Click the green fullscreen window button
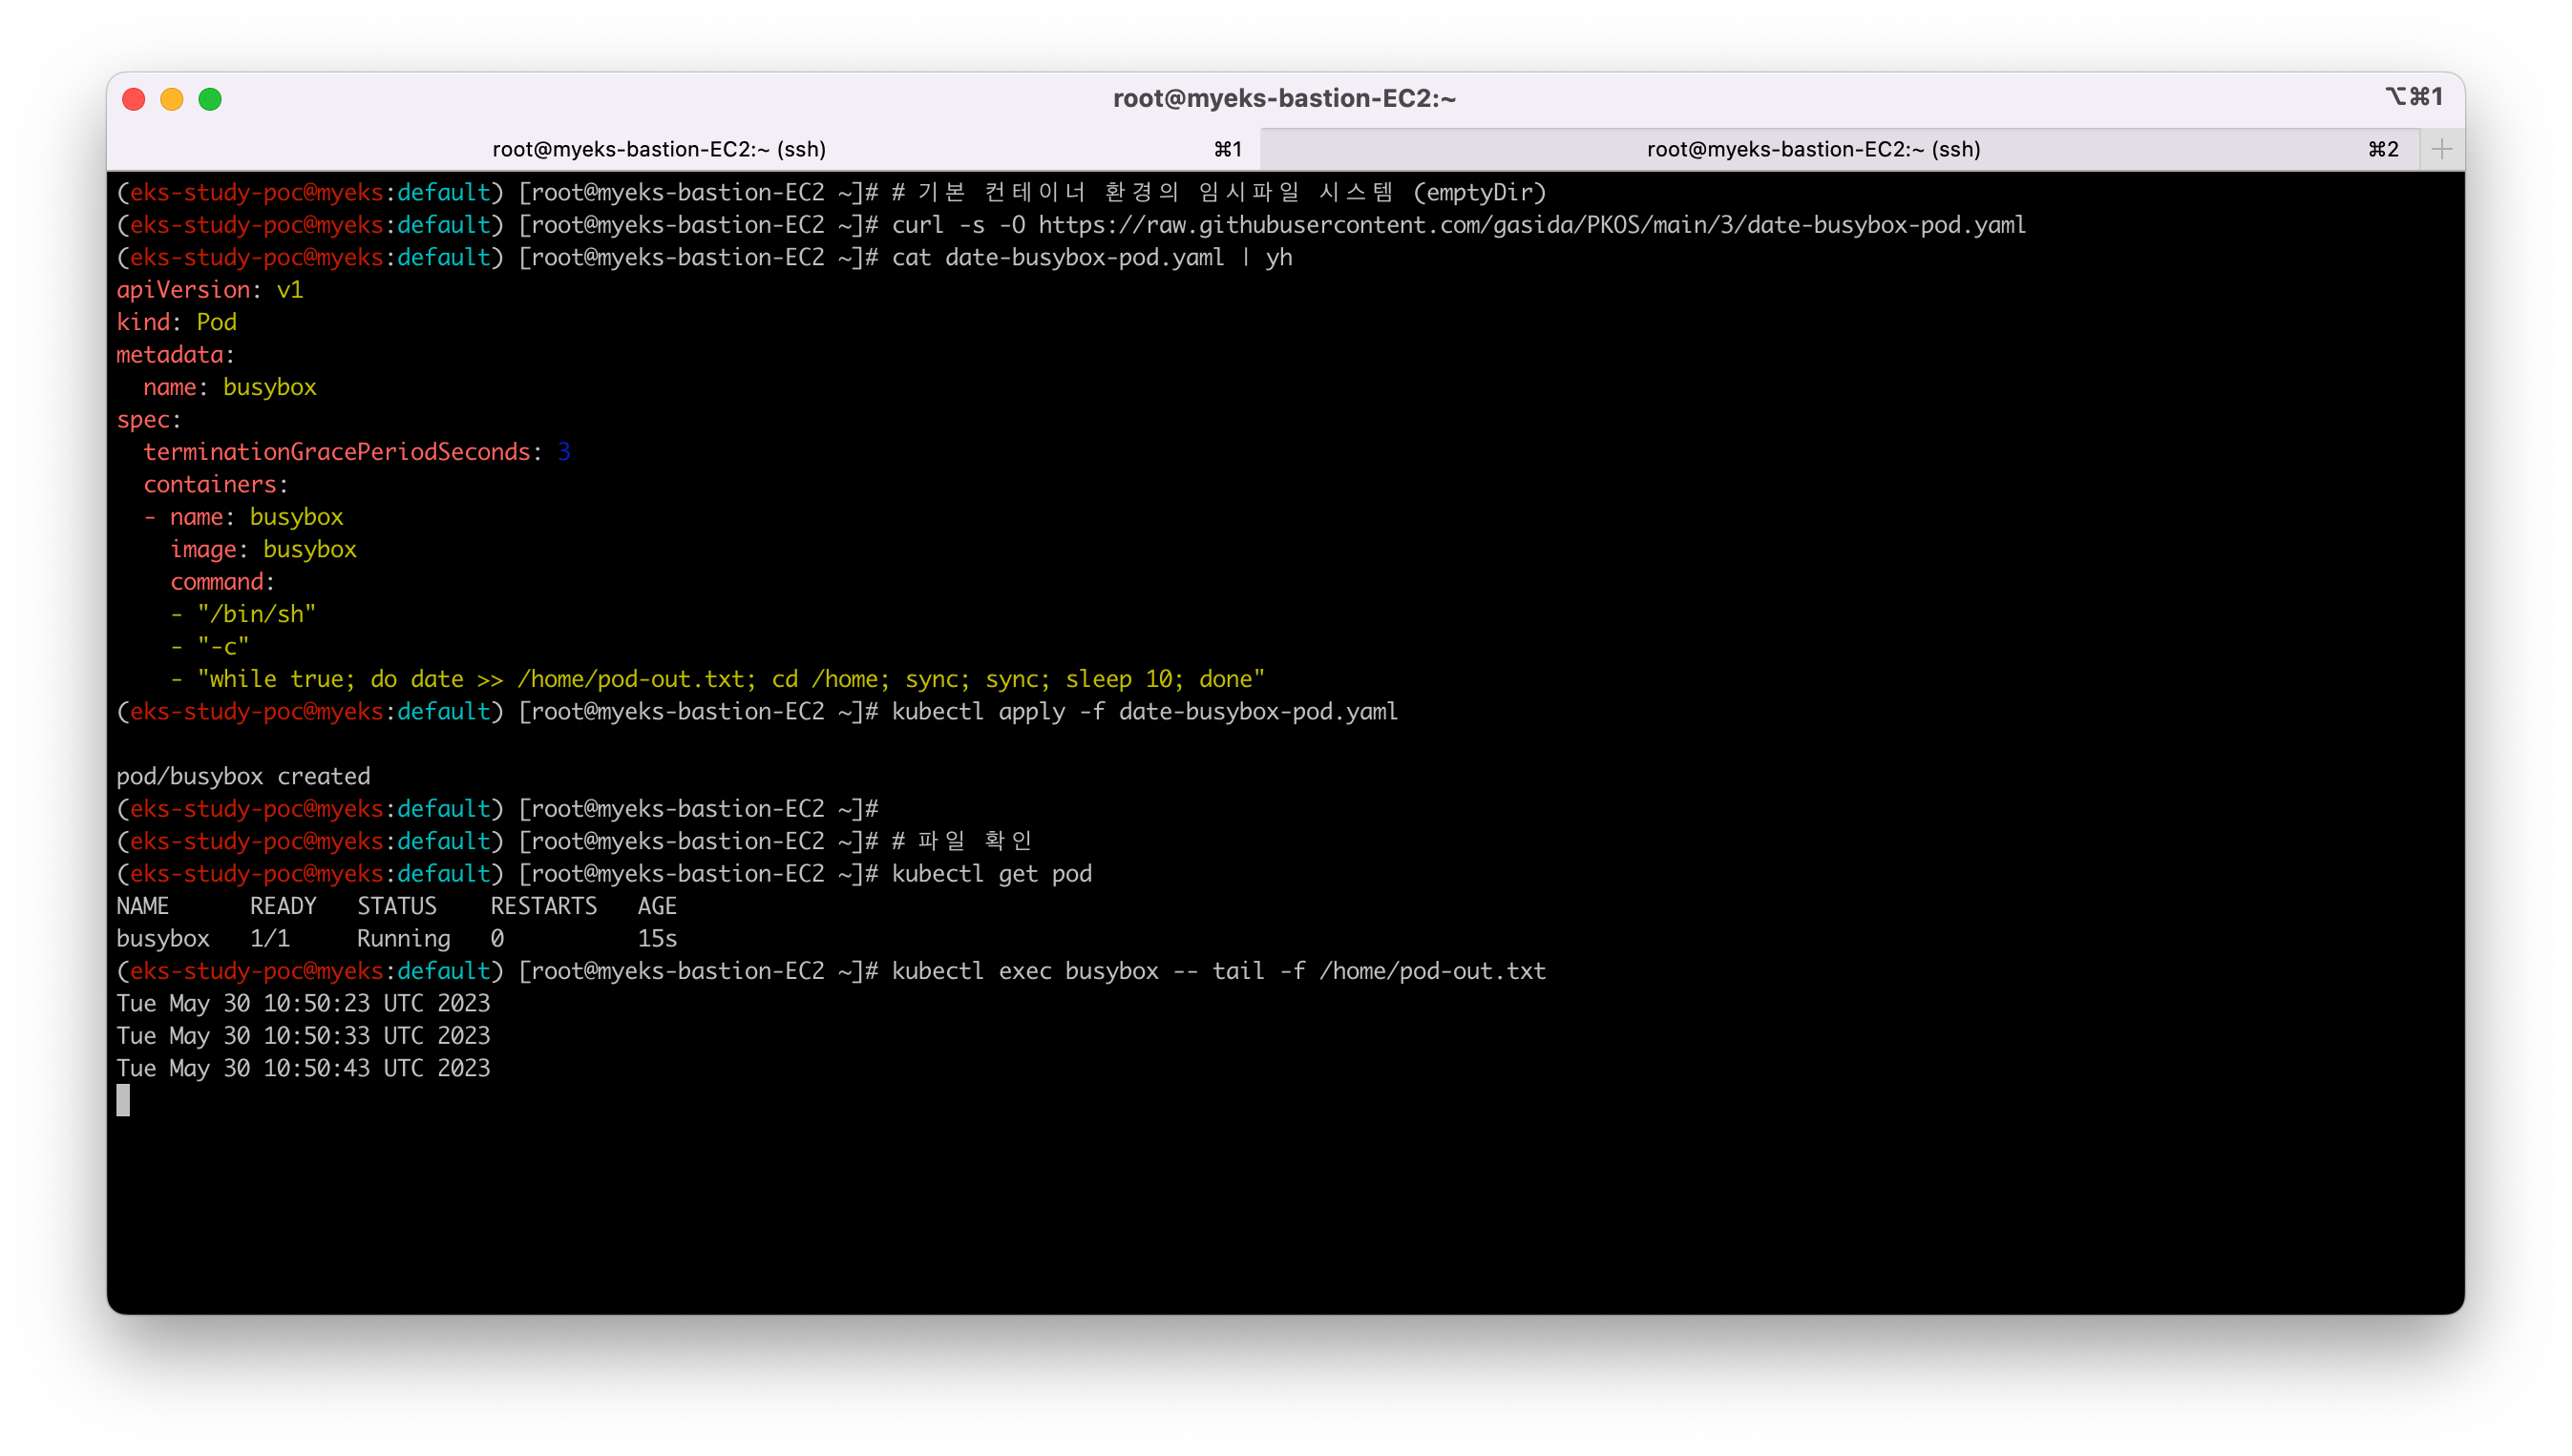The image size is (2572, 1456). (210, 99)
